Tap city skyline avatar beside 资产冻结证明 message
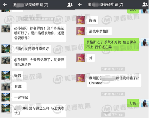 coord(6,28)
